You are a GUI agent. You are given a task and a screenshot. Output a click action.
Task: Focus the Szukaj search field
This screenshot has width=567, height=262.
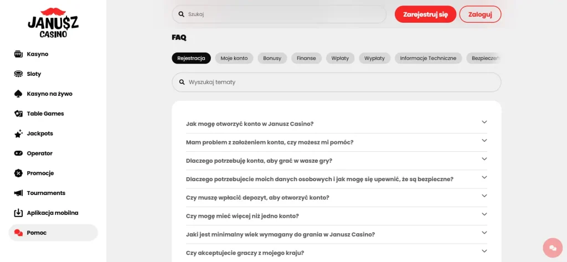tap(279, 14)
